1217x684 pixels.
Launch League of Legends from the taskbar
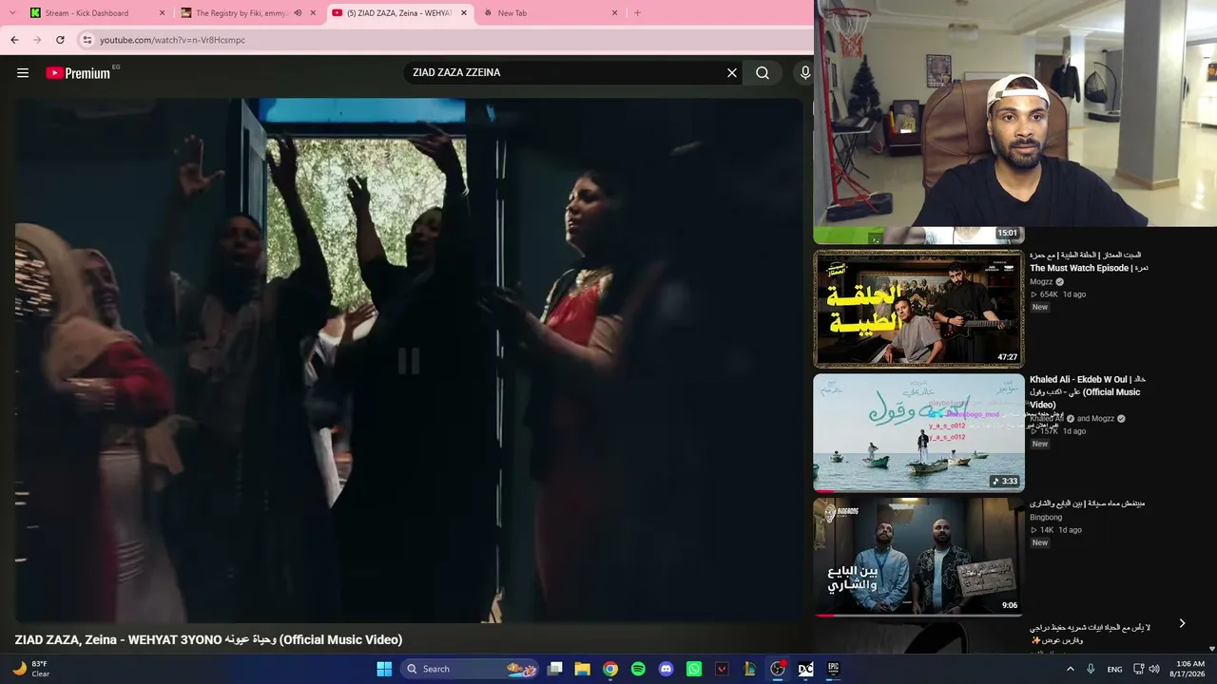[749, 669]
